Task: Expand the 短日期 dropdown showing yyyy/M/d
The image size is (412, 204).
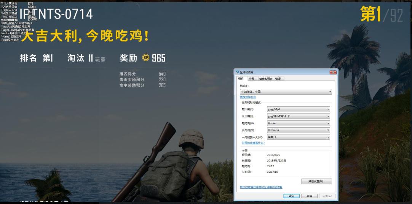Action: point(299,109)
